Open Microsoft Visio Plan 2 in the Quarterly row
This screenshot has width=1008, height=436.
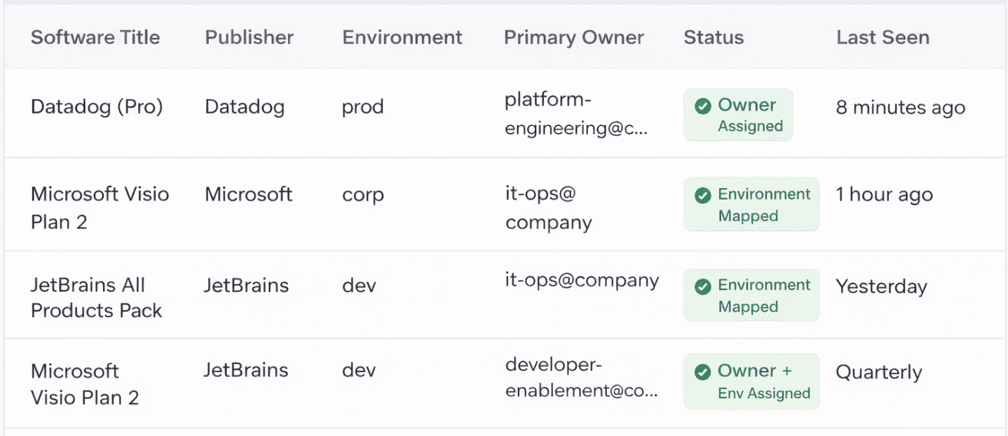click(x=85, y=384)
